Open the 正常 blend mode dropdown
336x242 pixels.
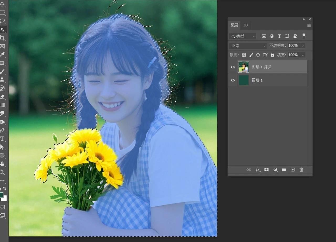tap(248, 46)
